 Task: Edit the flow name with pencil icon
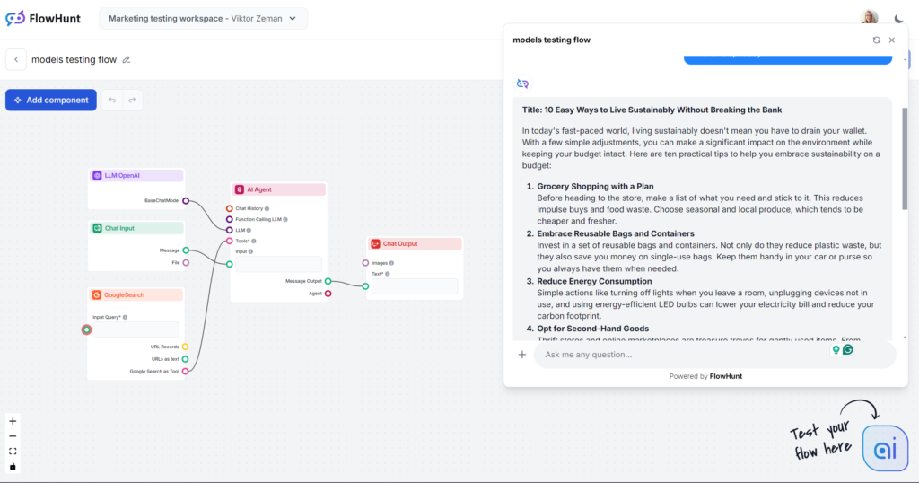[x=127, y=60]
